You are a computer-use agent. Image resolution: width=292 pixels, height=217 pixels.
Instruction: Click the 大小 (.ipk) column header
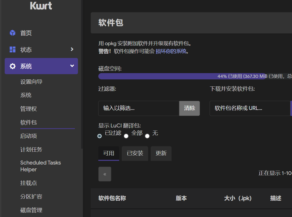[238, 198]
